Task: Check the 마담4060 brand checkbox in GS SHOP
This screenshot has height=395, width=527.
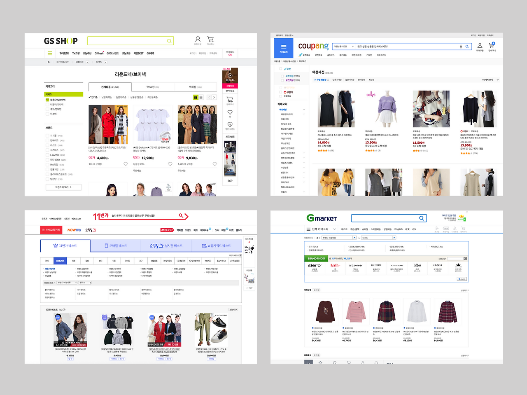Action: click(47, 160)
